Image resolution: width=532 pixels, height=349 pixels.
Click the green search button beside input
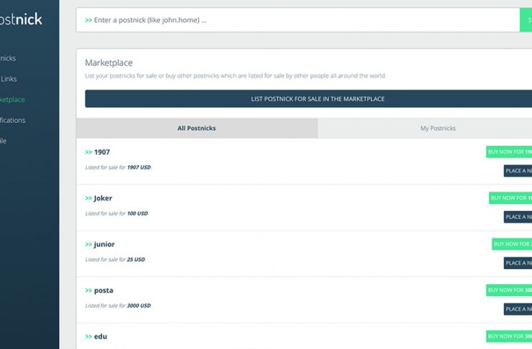[x=526, y=20]
